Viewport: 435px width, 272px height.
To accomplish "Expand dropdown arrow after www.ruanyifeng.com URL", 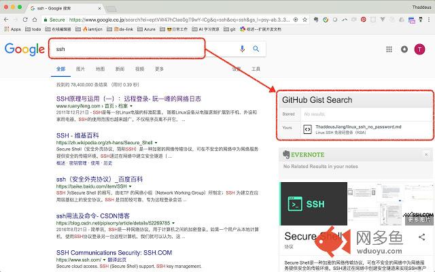I will pyautogui.click(x=131, y=106).
